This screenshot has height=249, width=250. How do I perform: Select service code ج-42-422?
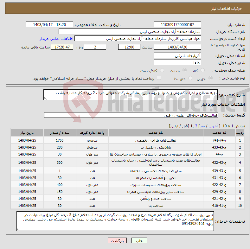(219, 185)
